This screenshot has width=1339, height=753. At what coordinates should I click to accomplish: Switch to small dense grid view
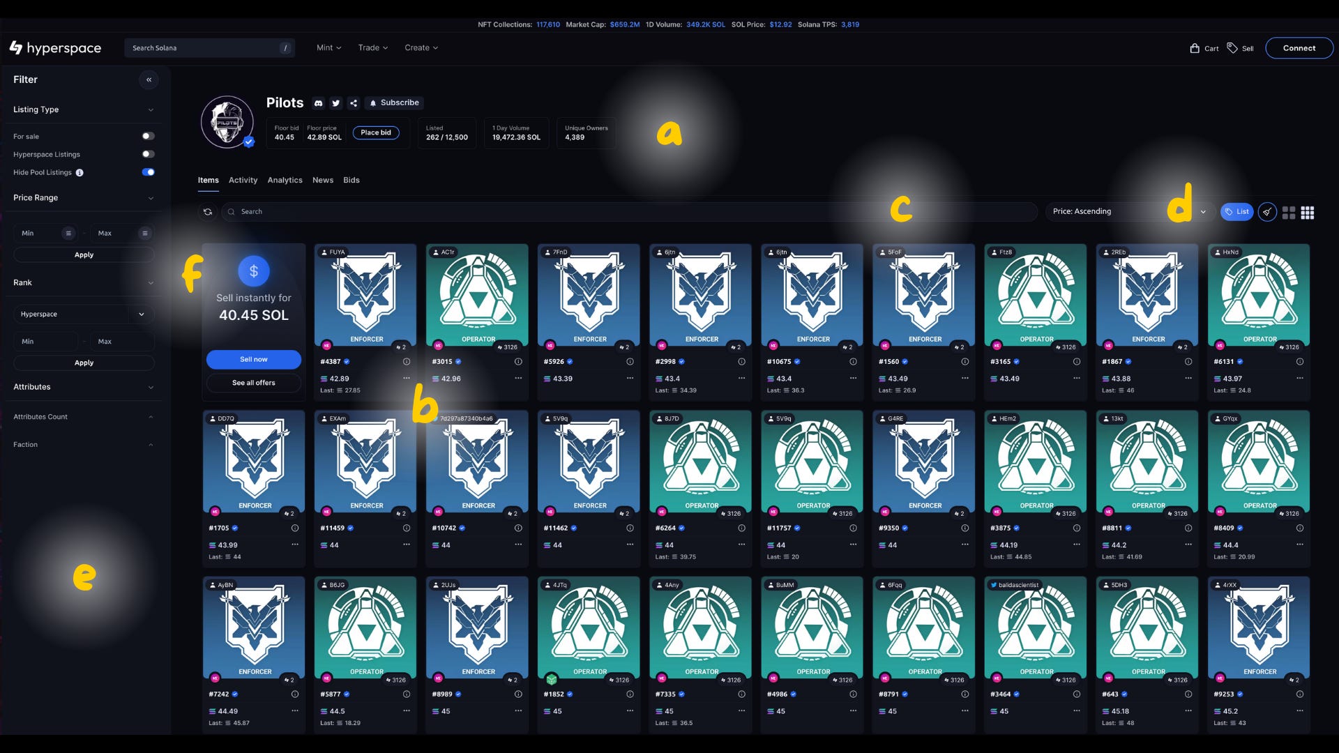coord(1308,213)
